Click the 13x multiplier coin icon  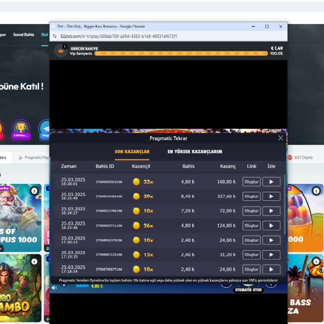(136, 255)
